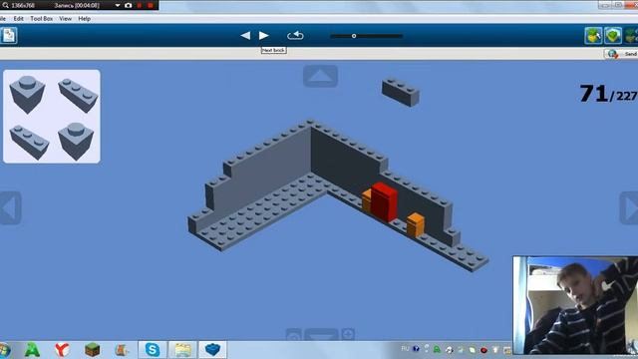Open the recorder dropdown arrow
The height and width of the screenshot is (359, 638).
pos(118,5)
